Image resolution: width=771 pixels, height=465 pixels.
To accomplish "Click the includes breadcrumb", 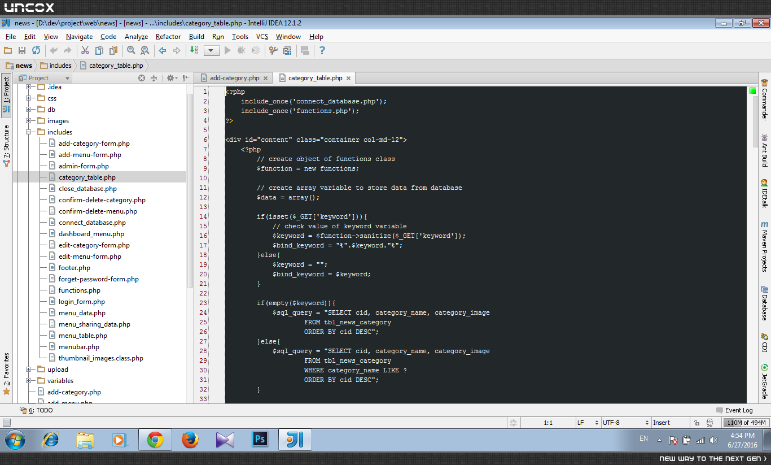I will tap(56, 66).
